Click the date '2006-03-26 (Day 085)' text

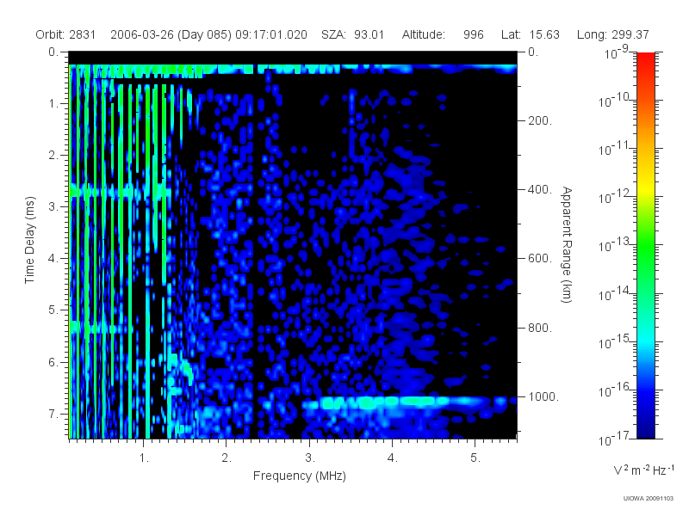[x=171, y=34]
